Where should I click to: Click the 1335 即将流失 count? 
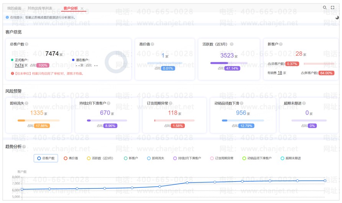37,113
